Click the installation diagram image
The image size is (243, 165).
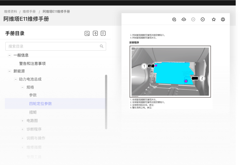tap(170, 72)
